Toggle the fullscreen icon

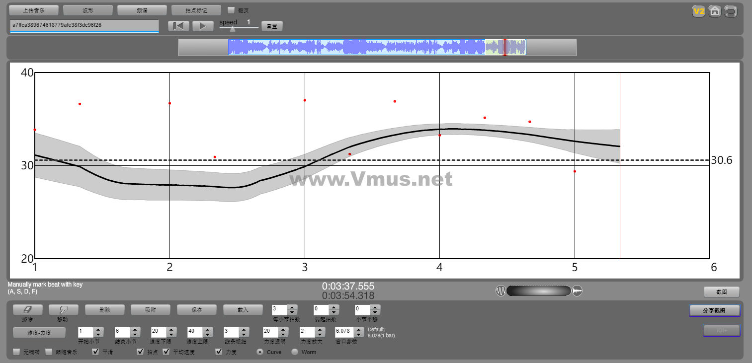click(731, 11)
